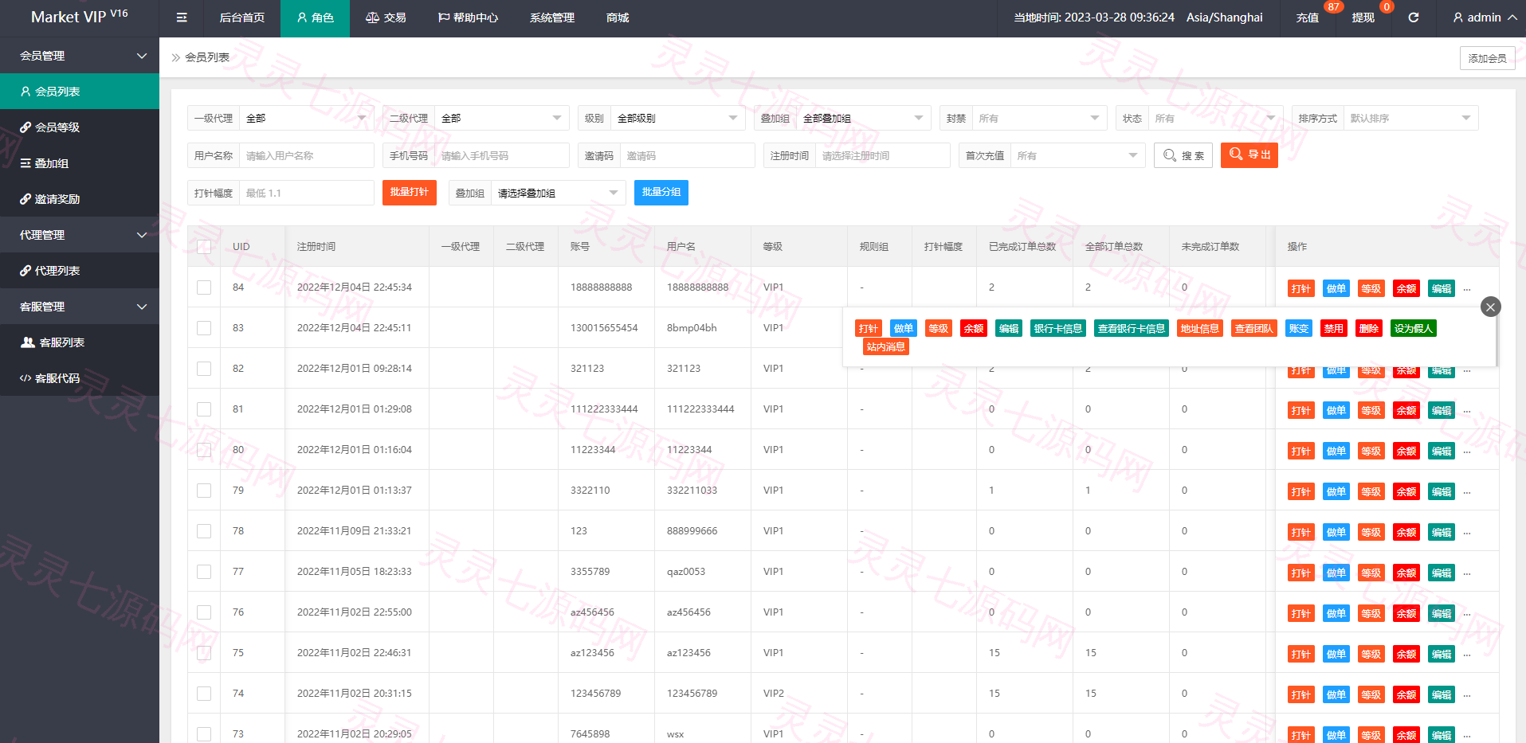Tick the checkbox for UID 79

(x=204, y=491)
